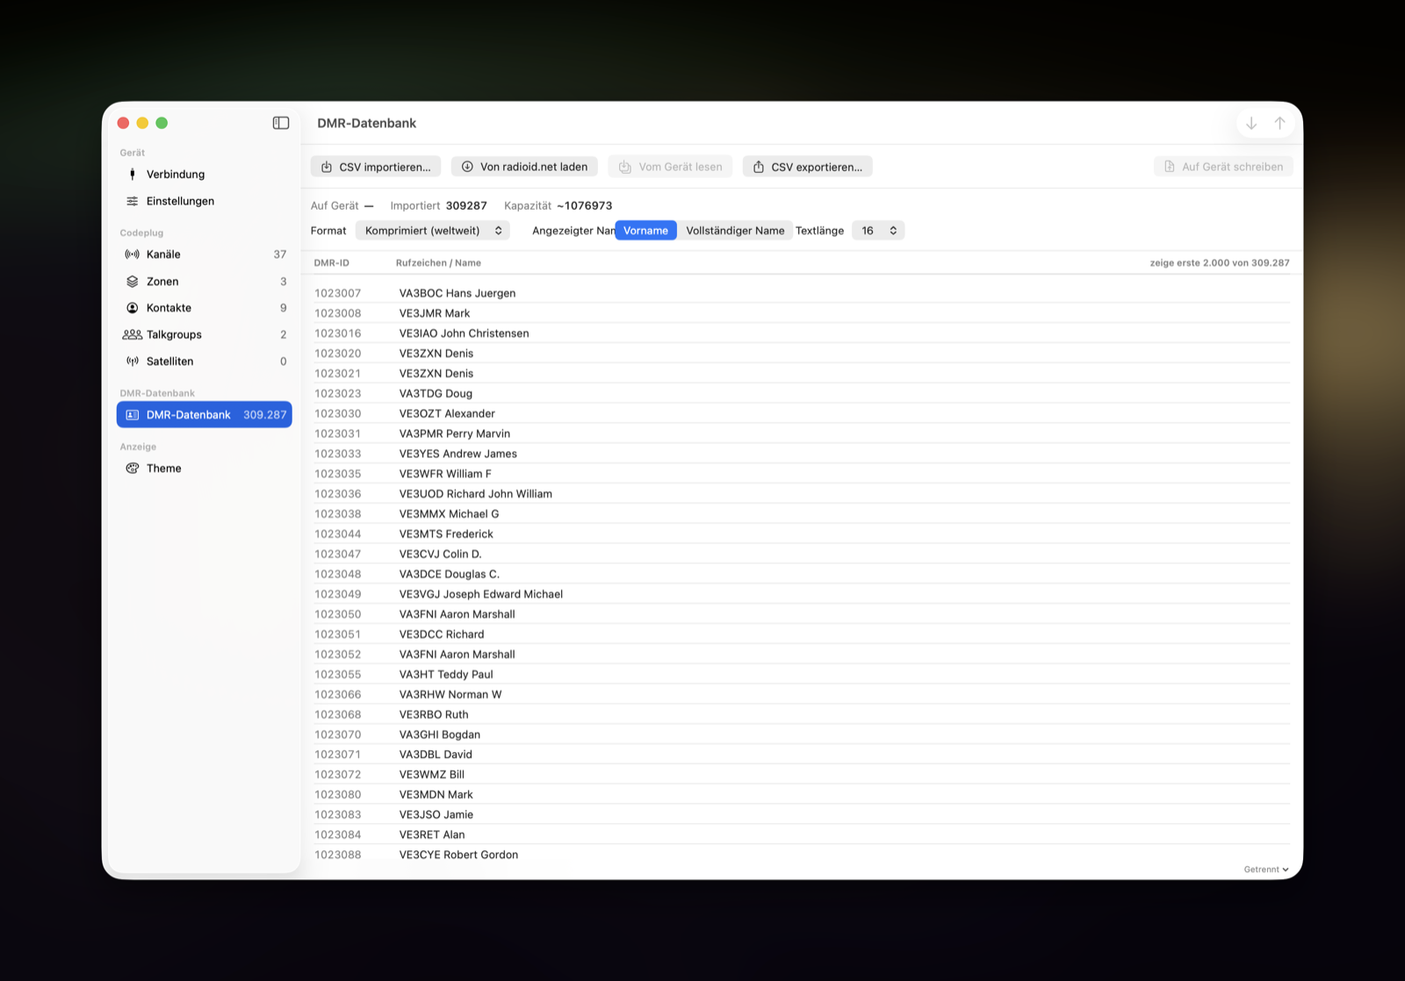Screen dimensions: 1405x981
Task: Select row VE3YES Andrew James
Action: (x=802, y=454)
